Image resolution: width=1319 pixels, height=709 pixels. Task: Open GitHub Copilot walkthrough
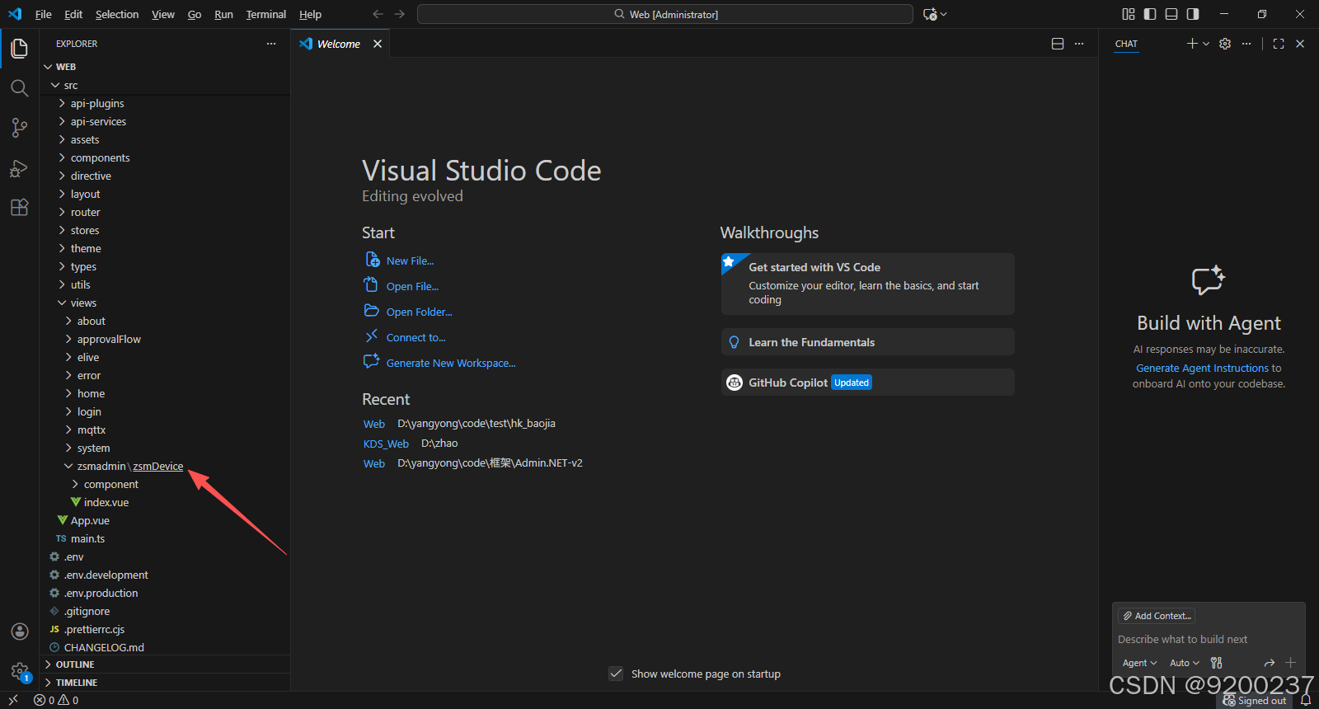[867, 383]
